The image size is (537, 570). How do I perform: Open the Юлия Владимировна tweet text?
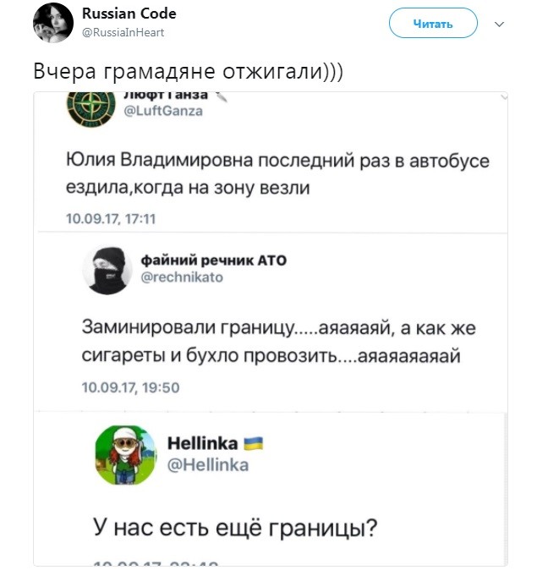(x=277, y=173)
